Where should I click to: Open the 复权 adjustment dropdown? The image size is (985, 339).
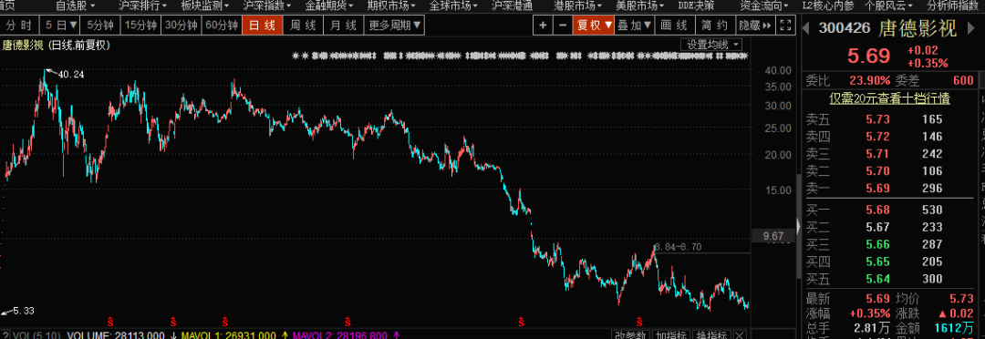pos(593,26)
